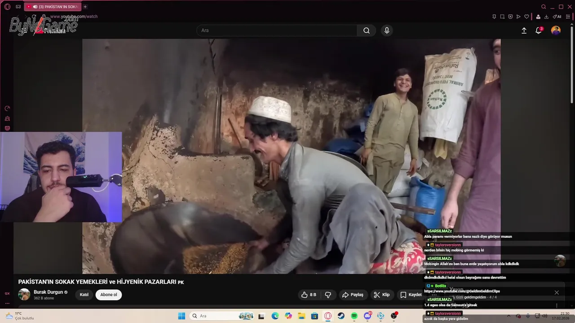This screenshot has height=323, width=575.
Task: Open OBS Studio from the taskbar
Action: click(x=394, y=316)
